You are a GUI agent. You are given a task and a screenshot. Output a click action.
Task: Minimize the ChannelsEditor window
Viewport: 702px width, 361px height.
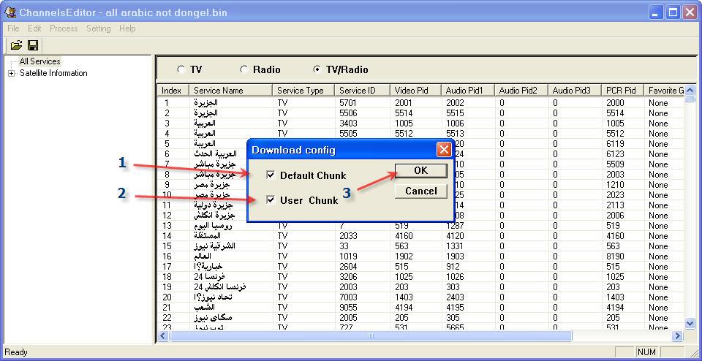coord(657,12)
